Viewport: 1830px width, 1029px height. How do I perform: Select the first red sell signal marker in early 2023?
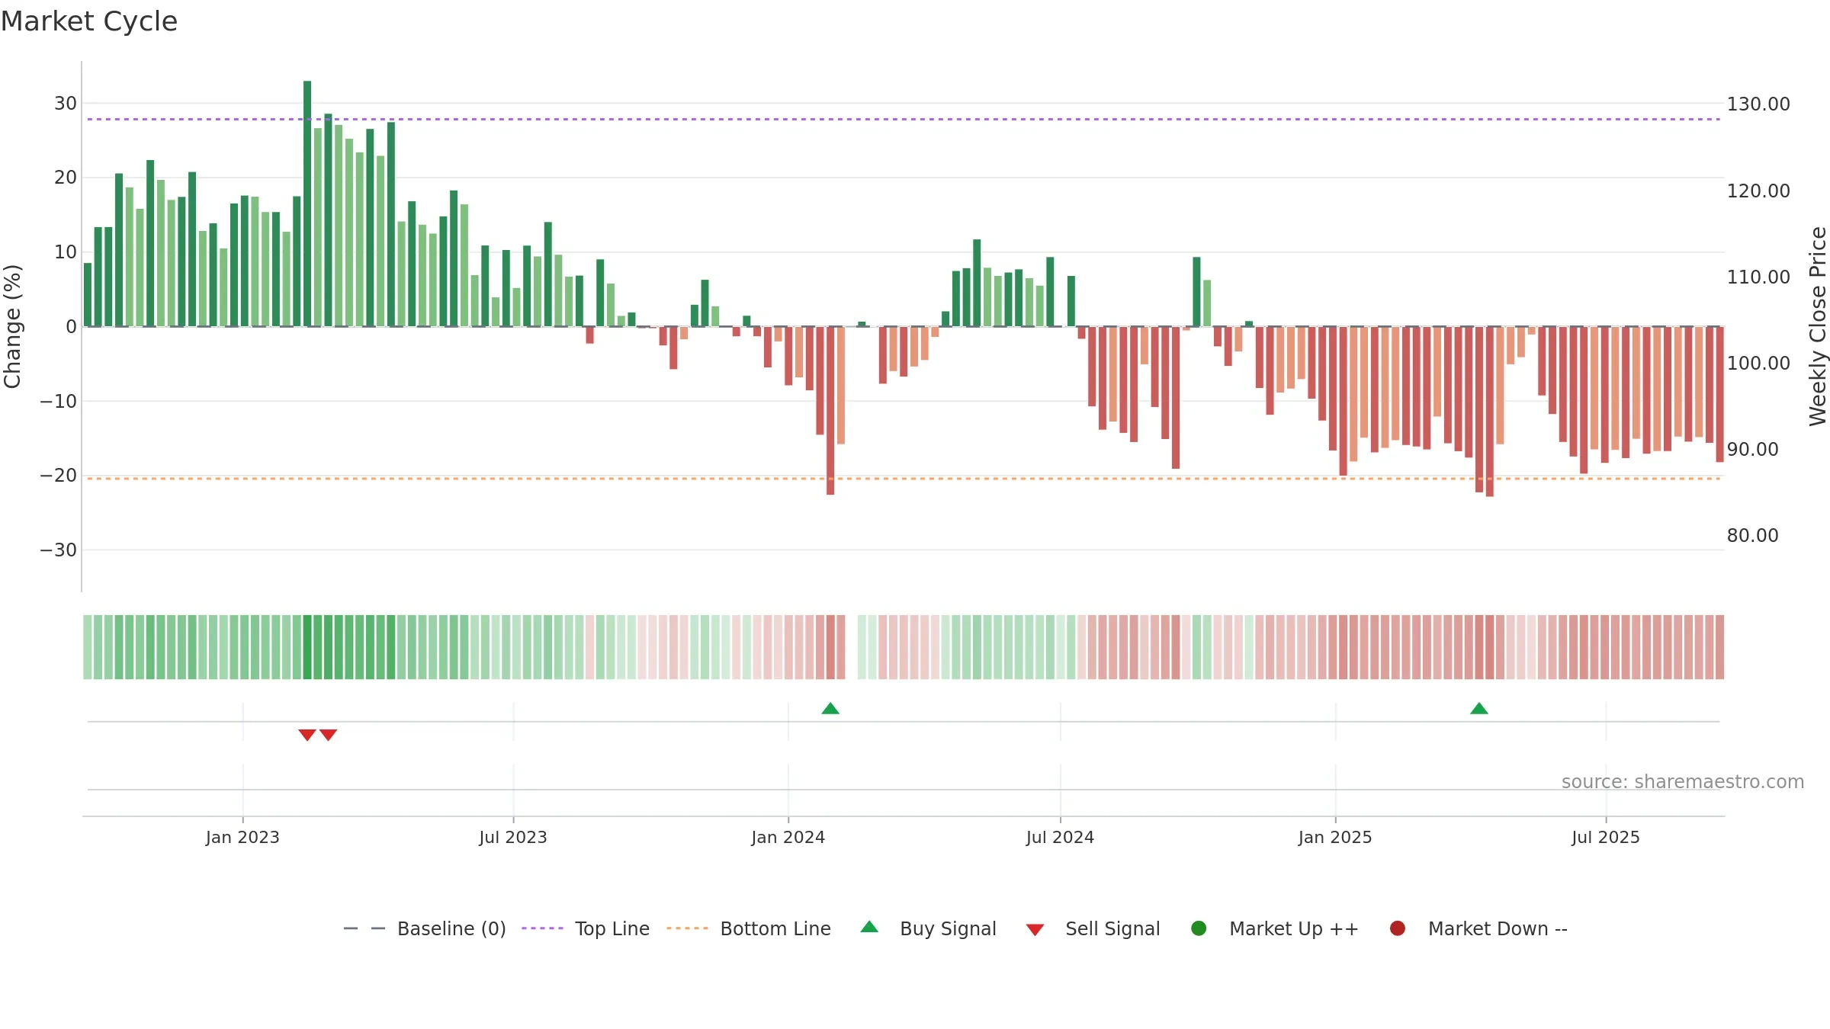[x=307, y=735]
